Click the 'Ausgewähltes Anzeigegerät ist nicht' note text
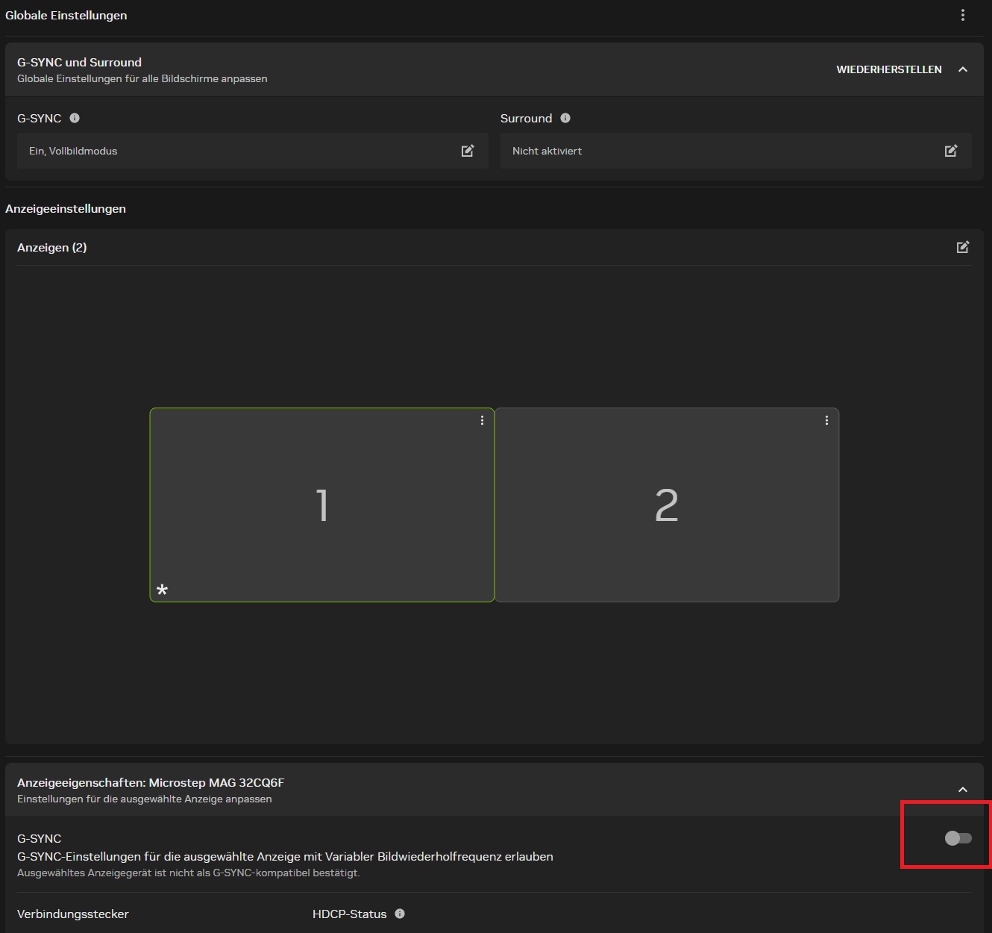The height and width of the screenshot is (933, 992). click(x=189, y=873)
